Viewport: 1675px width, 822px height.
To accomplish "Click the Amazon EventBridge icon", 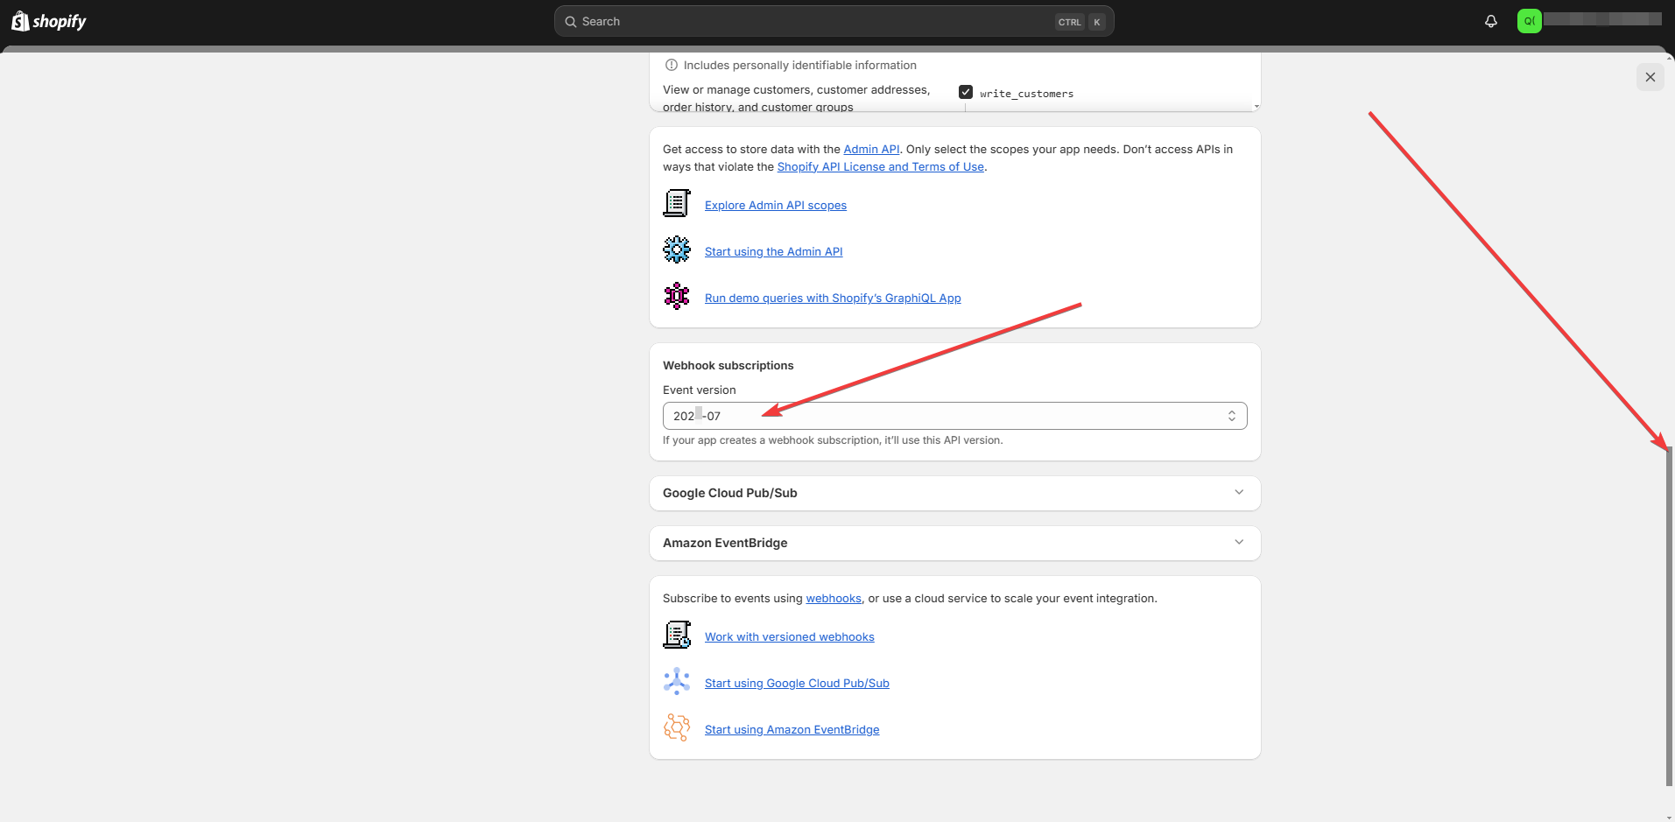I will pyautogui.click(x=676, y=727).
